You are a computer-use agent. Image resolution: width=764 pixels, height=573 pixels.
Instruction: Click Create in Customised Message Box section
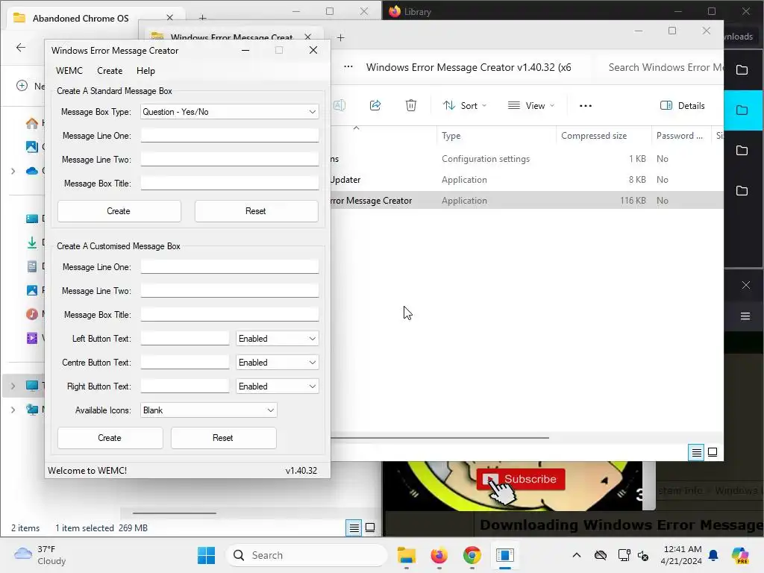click(x=110, y=437)
